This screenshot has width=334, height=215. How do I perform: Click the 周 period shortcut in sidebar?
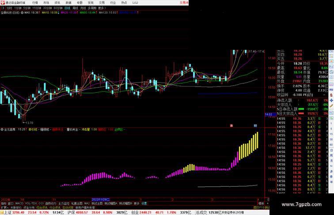pos(331,155)
